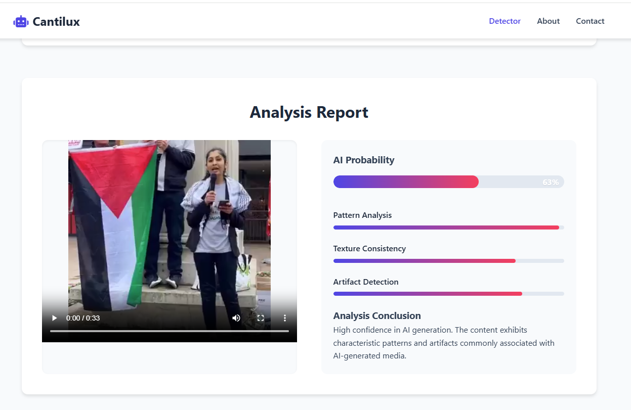
Task: Click the Cantilux brand name text
Action: click(56, 21)
